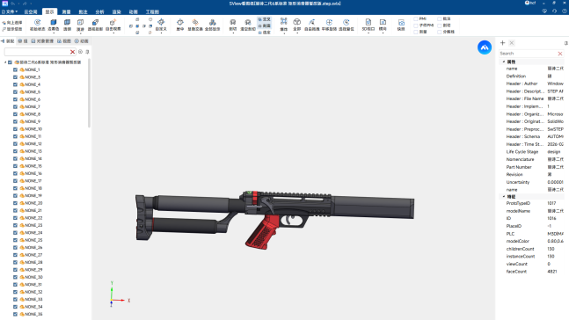Image resolution: width=569 pixels, height=320 pixels.
Task: Click the assembly tree vertical scrollbar
Action: tap(90, 93)
